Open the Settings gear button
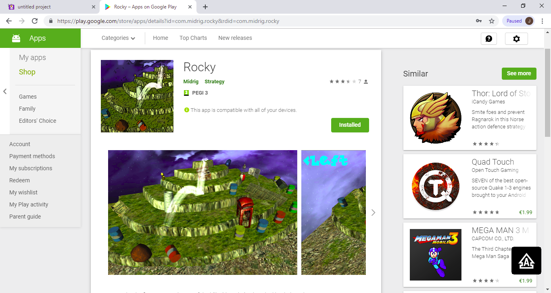This screenshot has height=293, width=551. coord(516,39)
